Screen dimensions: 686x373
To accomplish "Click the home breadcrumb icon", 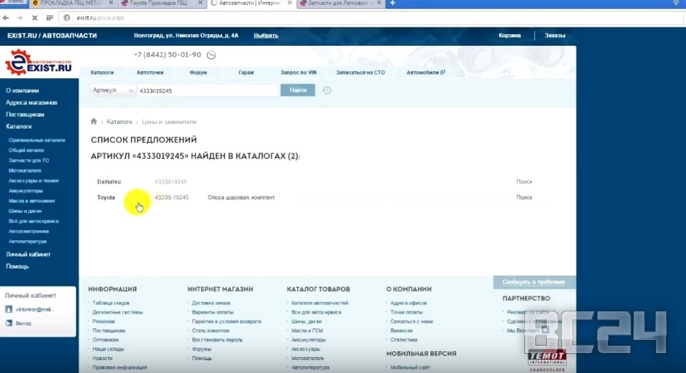I will click(x=94, y=122).
